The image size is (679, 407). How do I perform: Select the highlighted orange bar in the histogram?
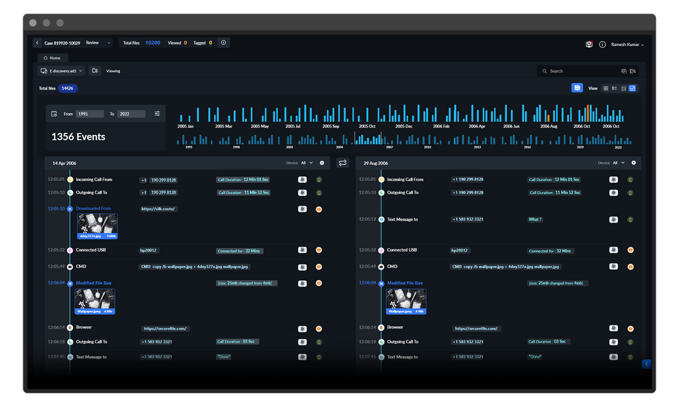point(588,113)
